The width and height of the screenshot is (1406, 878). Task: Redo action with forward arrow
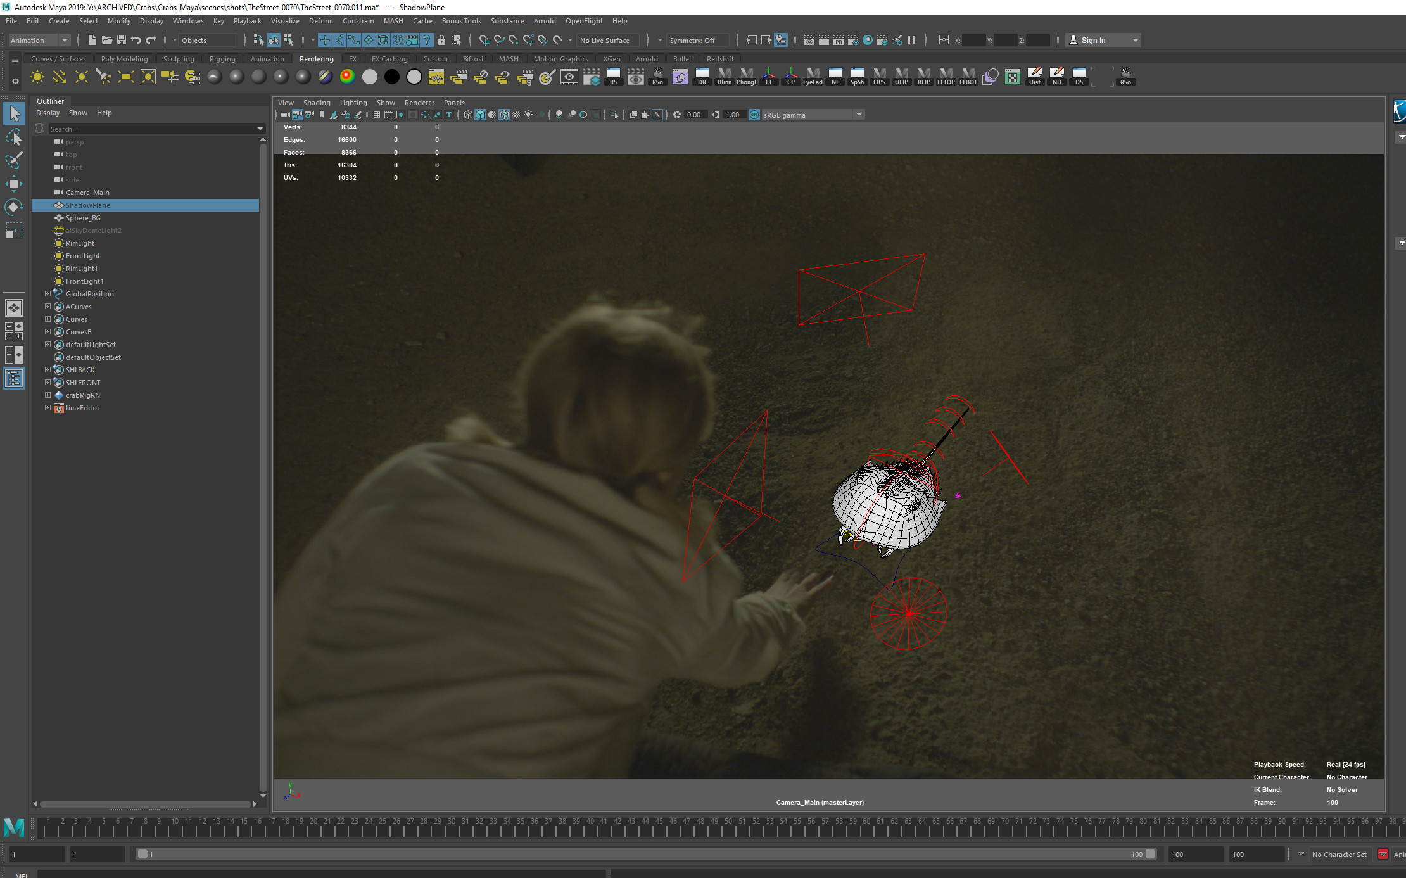click(151, 40)
